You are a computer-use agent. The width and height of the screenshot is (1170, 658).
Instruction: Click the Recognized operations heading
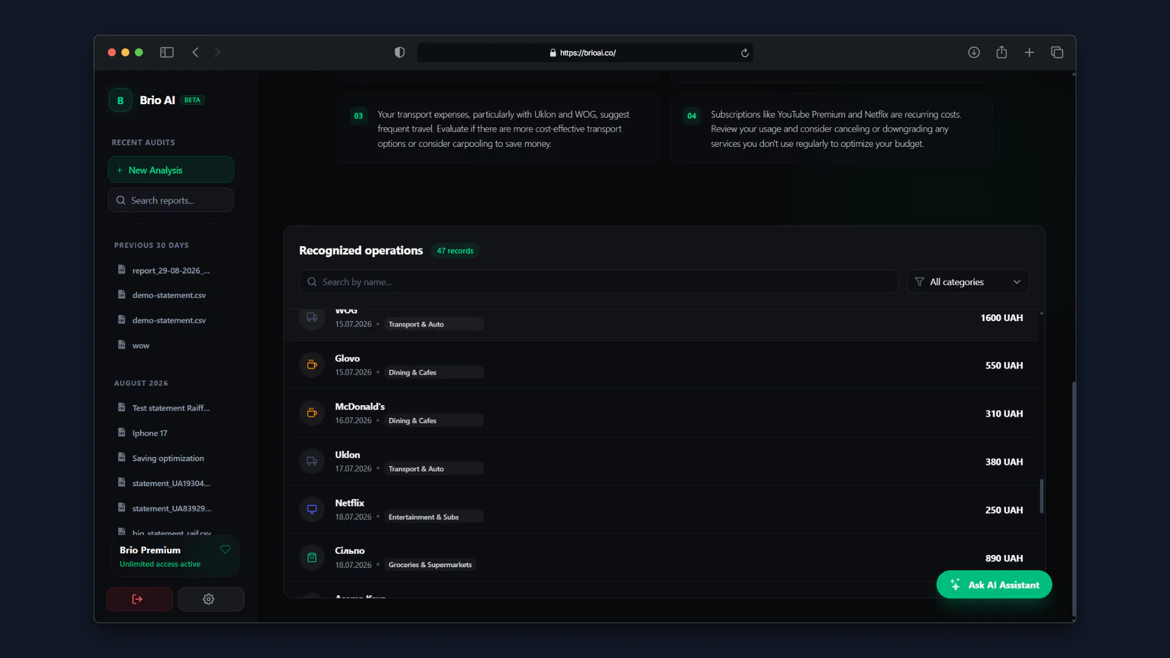pos(361,250)
